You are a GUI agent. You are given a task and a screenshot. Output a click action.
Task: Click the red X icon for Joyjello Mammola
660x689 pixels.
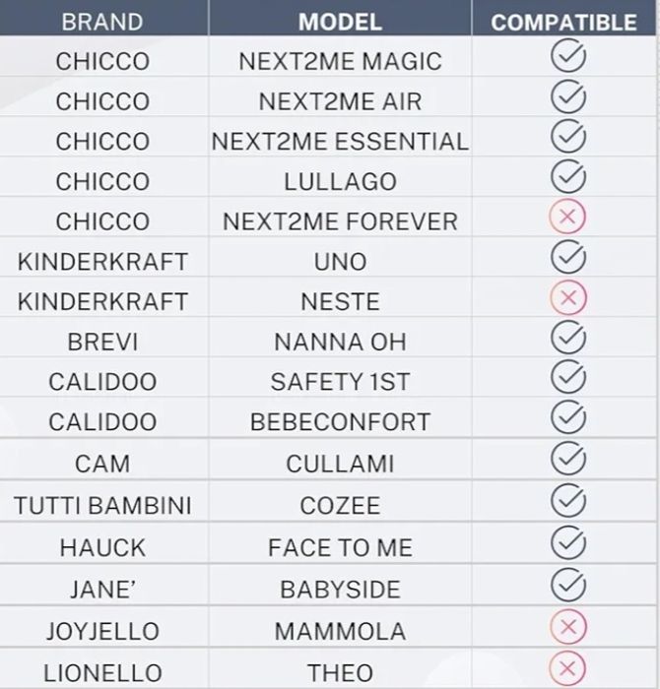pyautogui.click(x=567, y=626)
